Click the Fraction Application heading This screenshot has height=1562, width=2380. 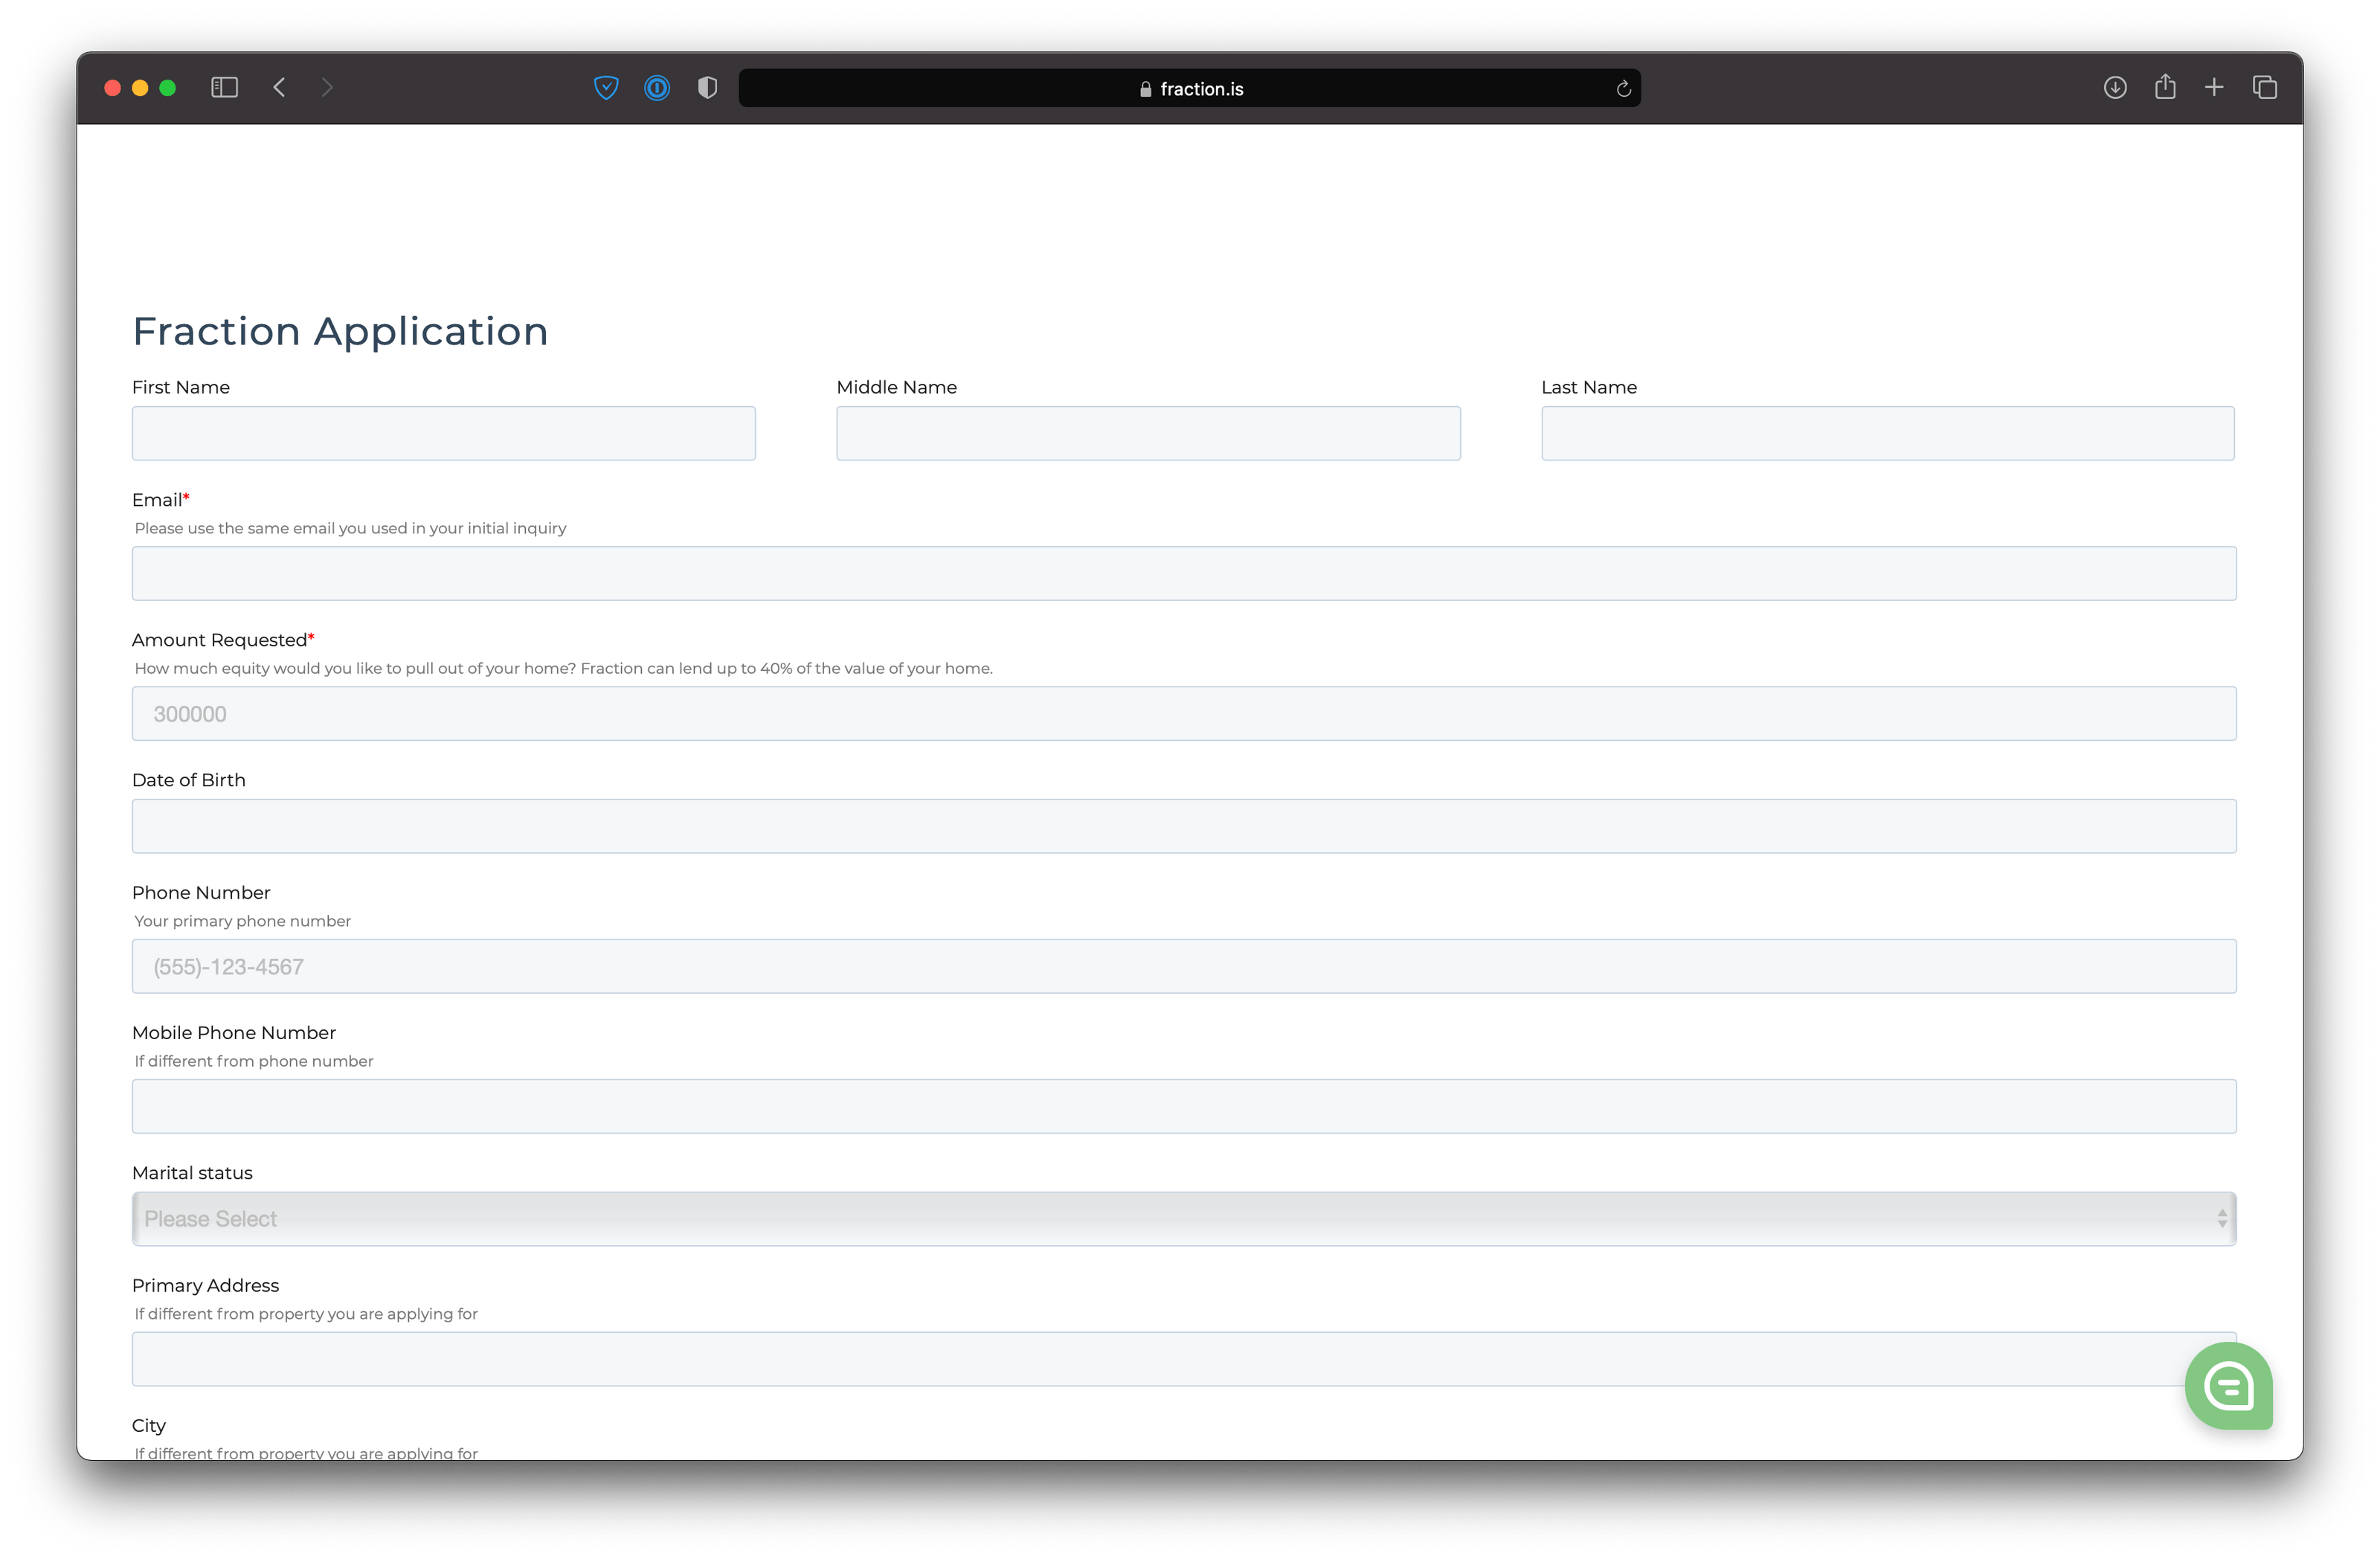[x=340, y=331]
